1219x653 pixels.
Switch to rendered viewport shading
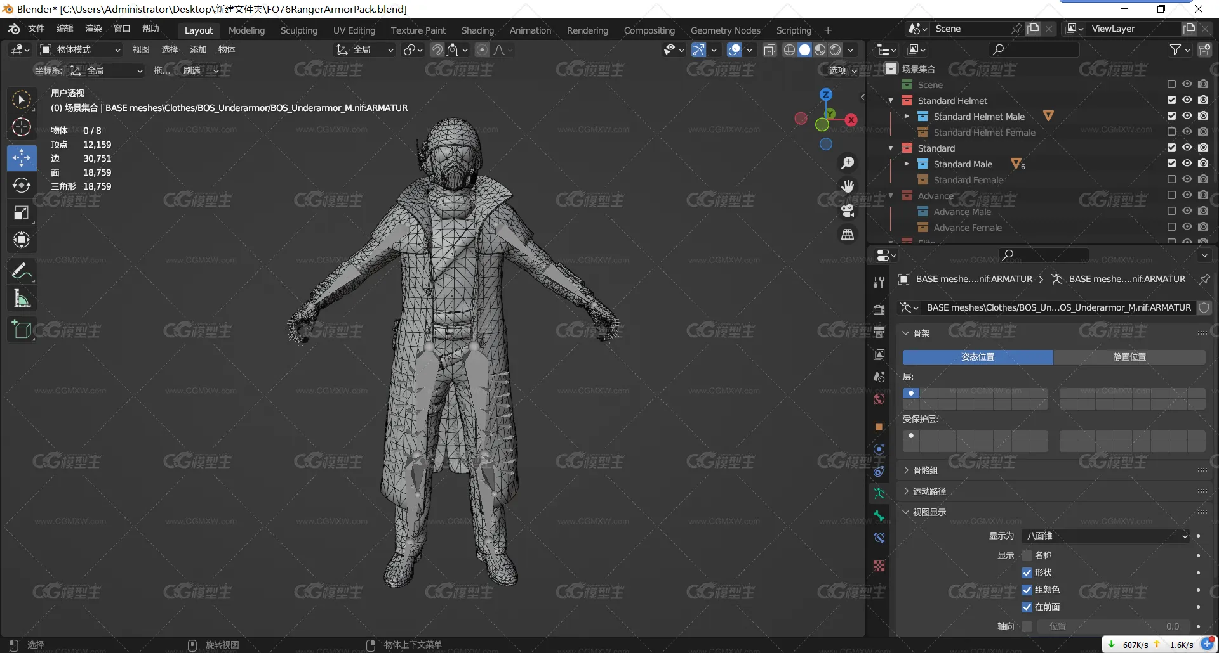click(836, 49)
